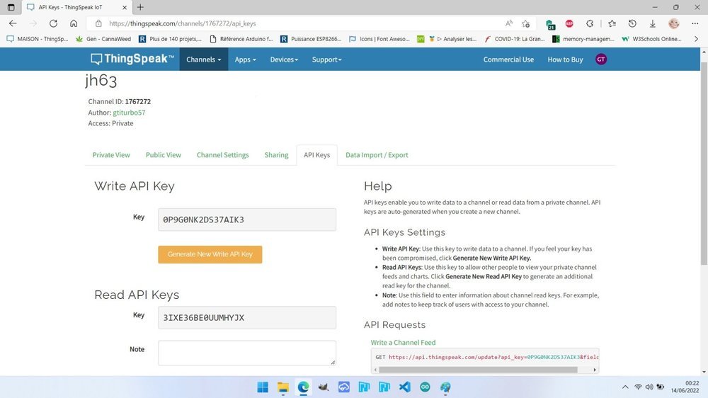Open the Icons | Font Aweso... bookmark
Viewport: 708px width, 398px height.
click(x=379, y=39)
